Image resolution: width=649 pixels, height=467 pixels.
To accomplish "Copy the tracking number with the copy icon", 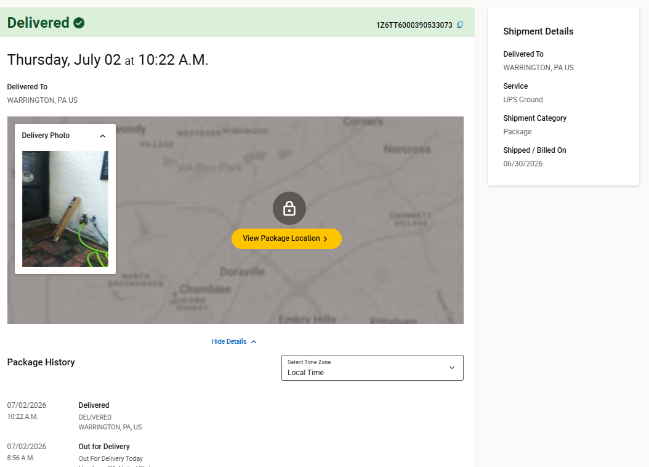I will (459, 25).
